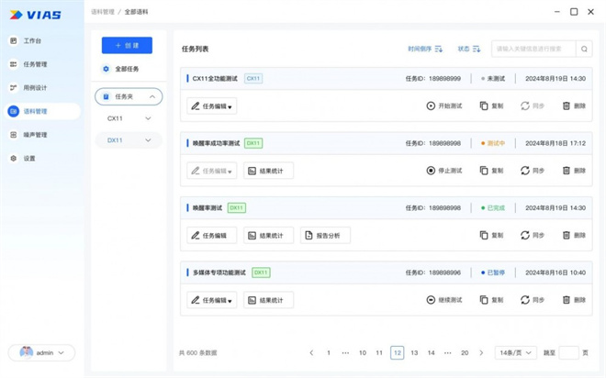Collapse the 任务夹 folder
Image resolution: width=606 pixels, height=378 pixels.
151,96
